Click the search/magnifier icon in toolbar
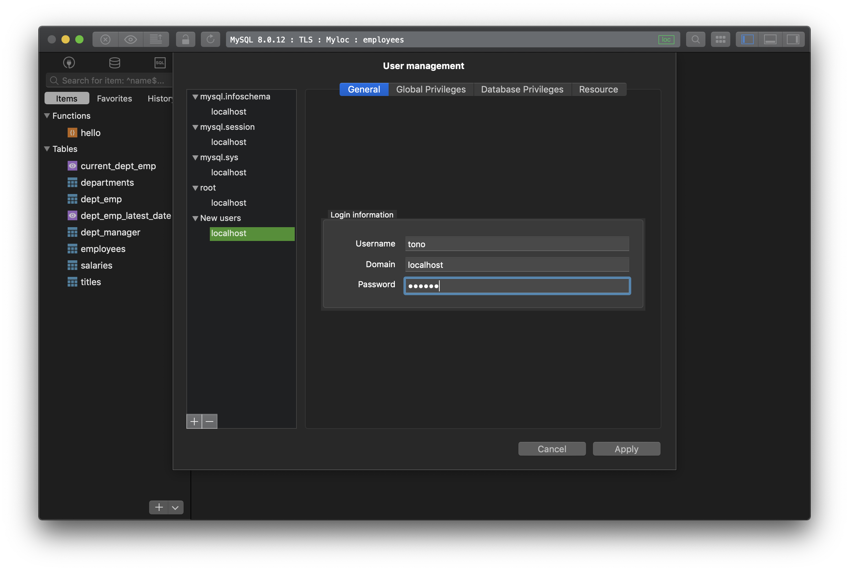849x571 pixels. (x=695, y=39)
